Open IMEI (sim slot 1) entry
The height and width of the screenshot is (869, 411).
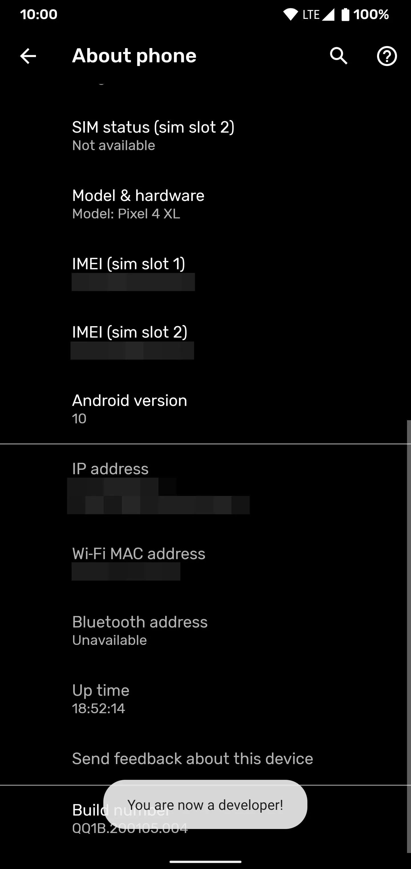tap(205, 273)
